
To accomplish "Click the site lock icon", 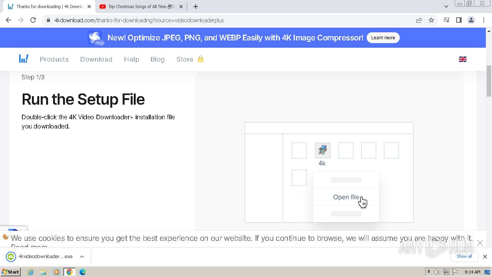I will 48,20.
